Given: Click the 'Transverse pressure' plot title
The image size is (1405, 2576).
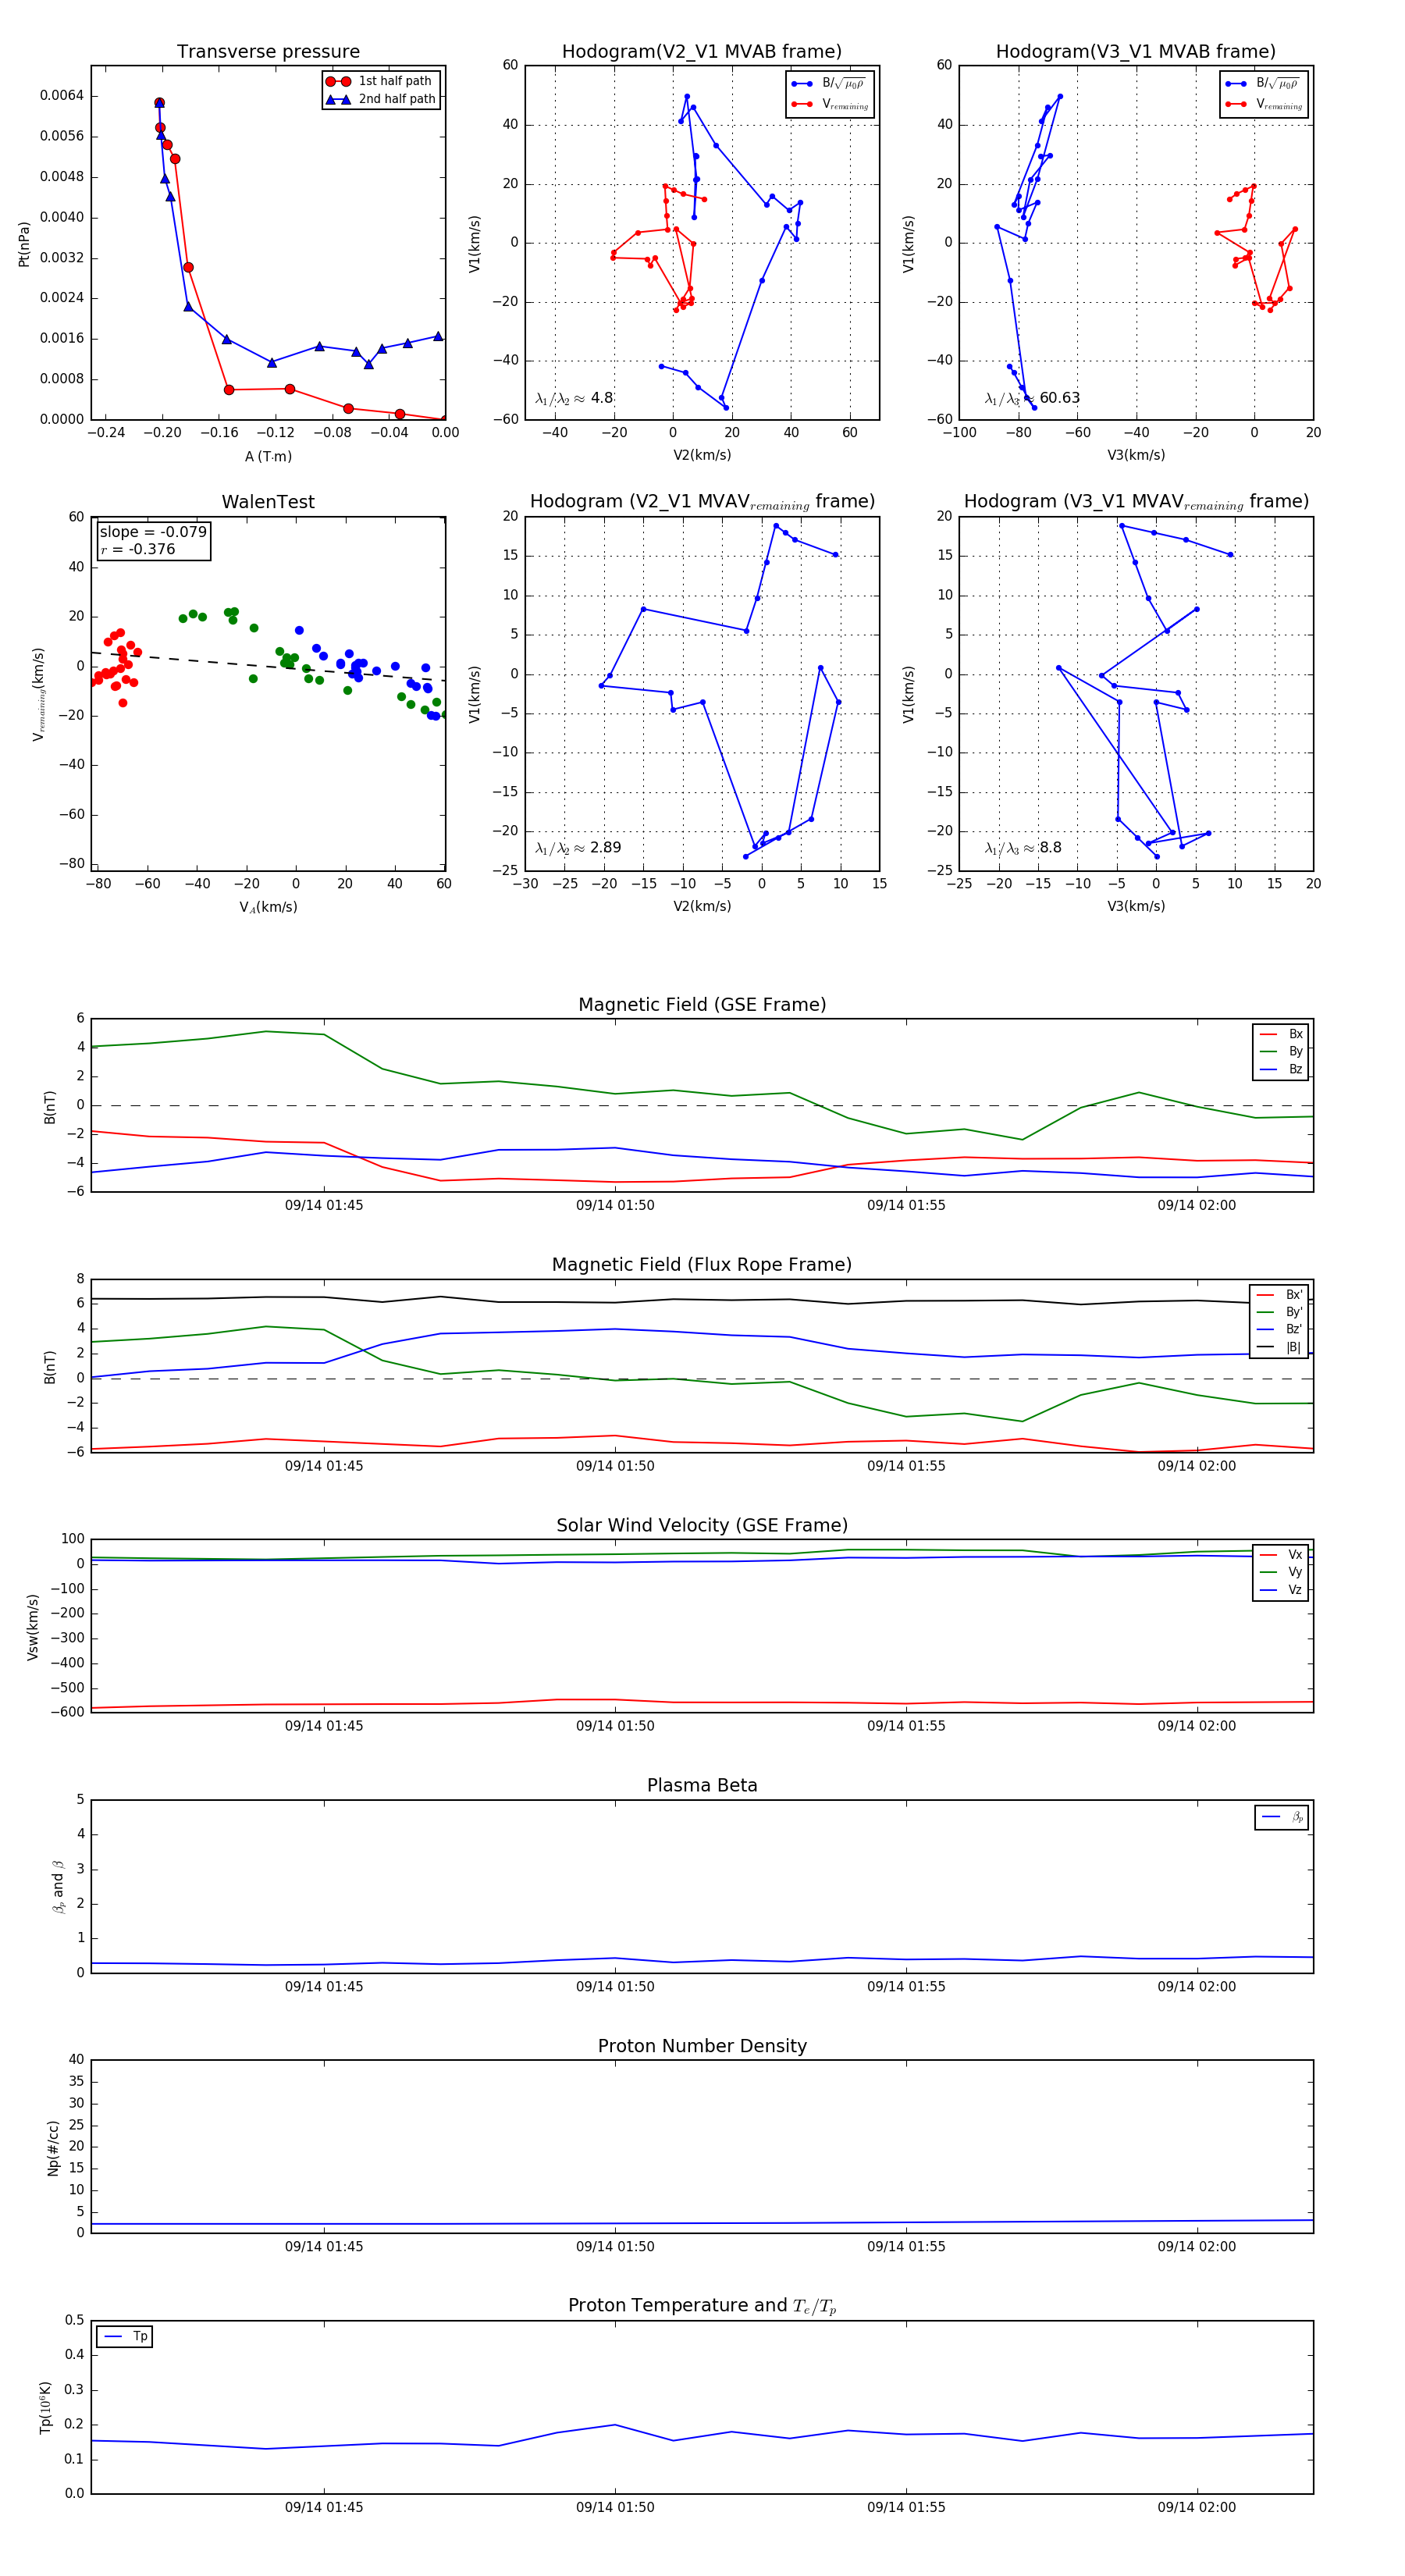Looking at the screenshot, I should 268,52.
